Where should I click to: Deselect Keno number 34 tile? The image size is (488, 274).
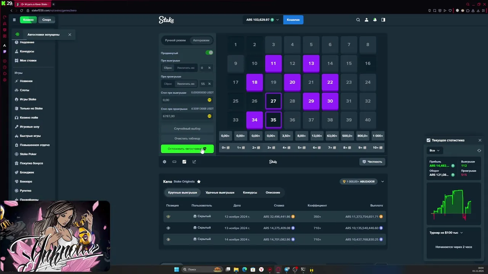tap(254, 120)
